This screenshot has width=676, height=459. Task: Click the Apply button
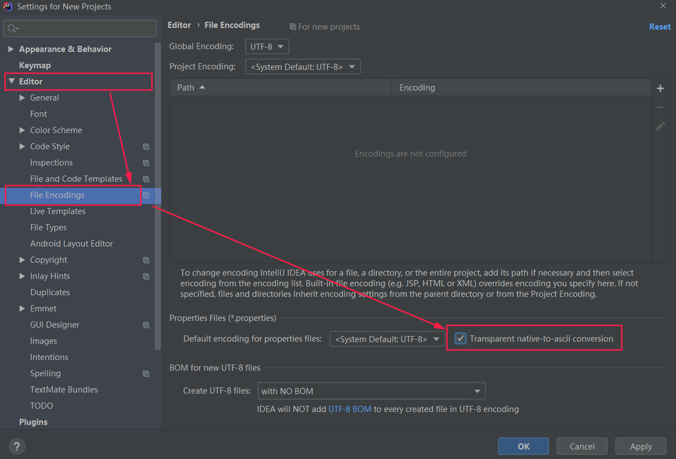641,446
